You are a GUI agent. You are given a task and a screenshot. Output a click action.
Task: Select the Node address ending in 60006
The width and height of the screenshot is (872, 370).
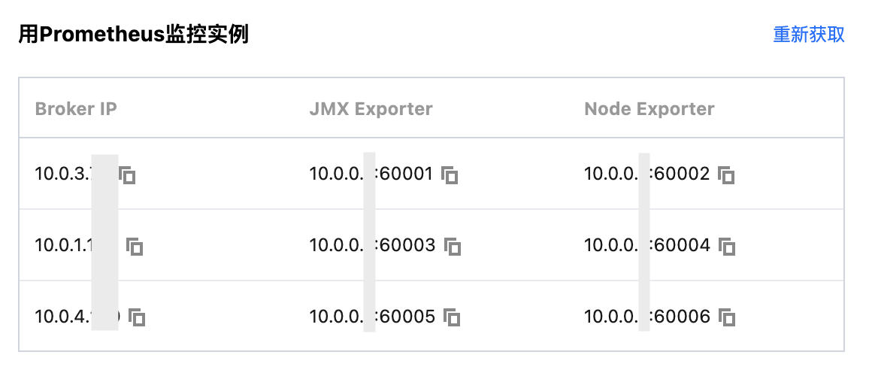[x=647, y=316]
